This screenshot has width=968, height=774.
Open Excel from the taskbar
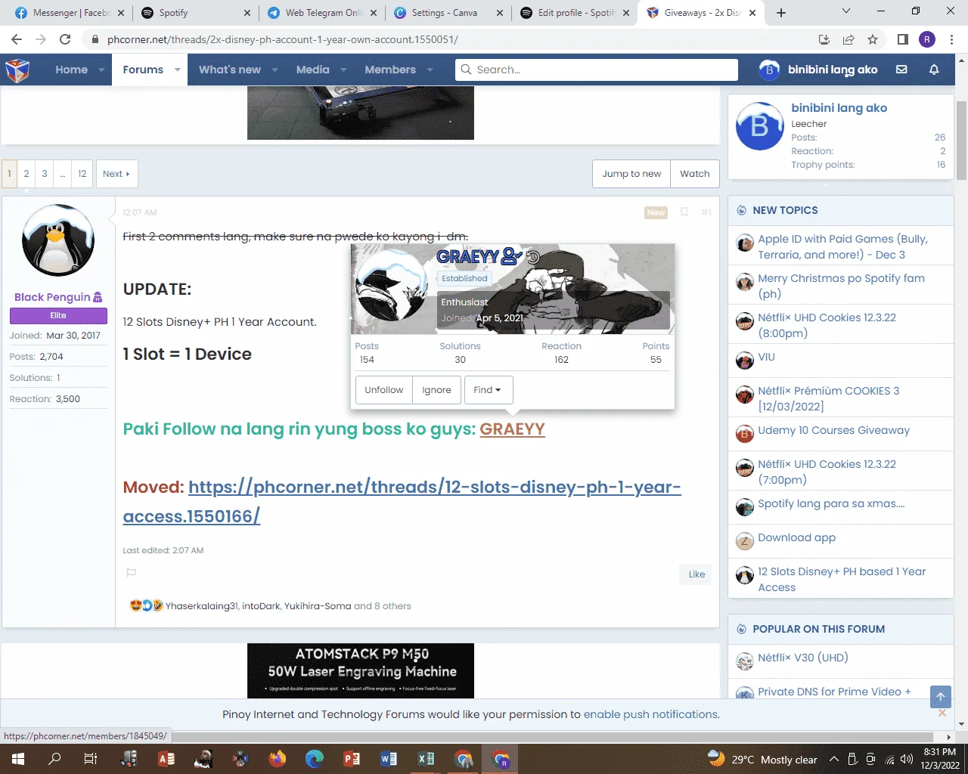[x=426, y=759]
